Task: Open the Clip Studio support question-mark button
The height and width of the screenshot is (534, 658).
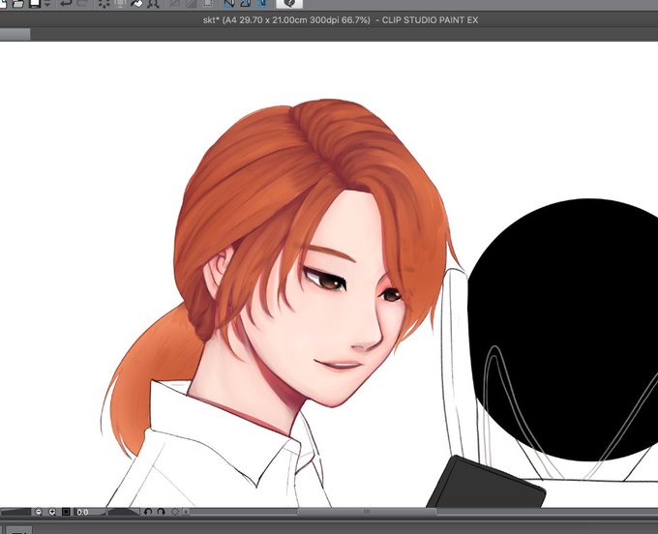Action: [x=289, y=3]
